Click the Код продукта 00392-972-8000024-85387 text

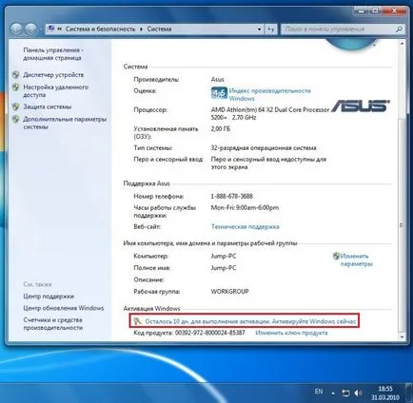point(189,333)
